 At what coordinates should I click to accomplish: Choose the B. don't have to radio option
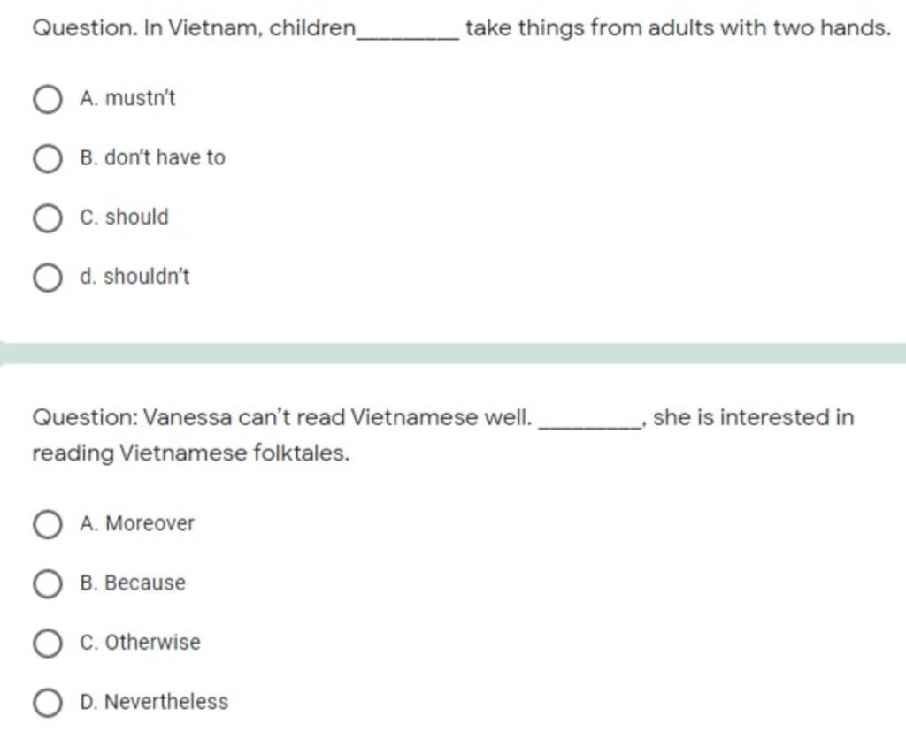pyautogui.click(x=48, y=158)
